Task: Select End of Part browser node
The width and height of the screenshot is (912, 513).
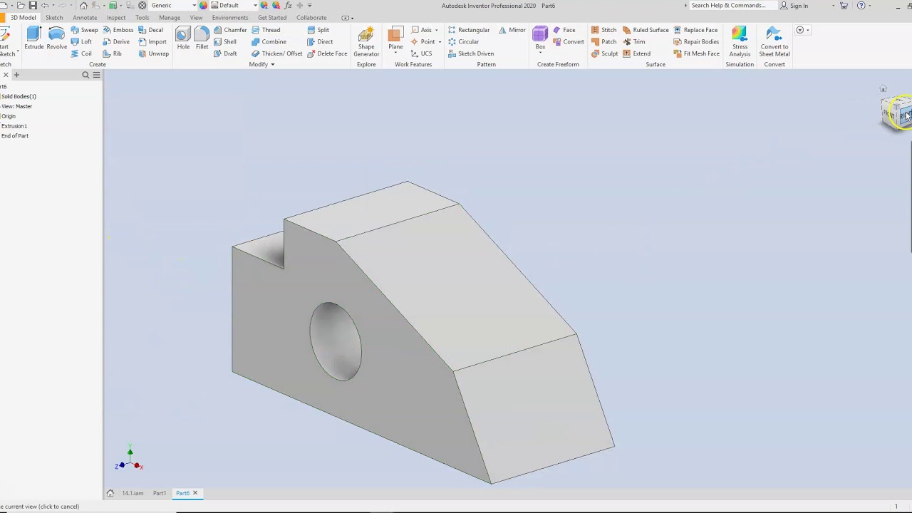Action: pos(15,136)
